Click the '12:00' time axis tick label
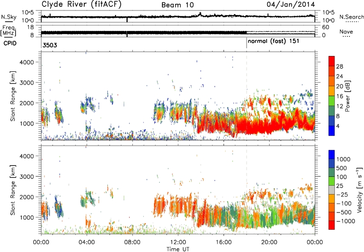This screenshot has width=364, height=252. [x=178, y=242]
